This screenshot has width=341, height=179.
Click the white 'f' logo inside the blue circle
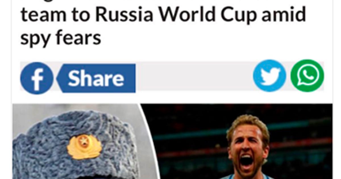(37, 79)
